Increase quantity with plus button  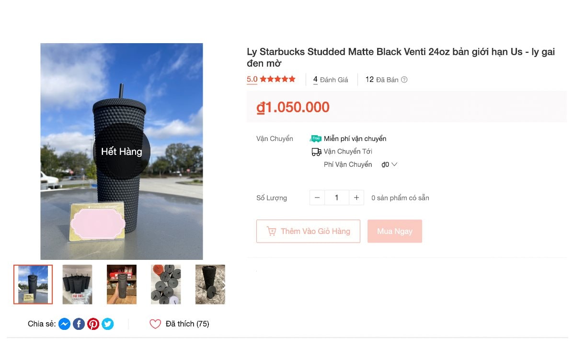click(x=356, y=198)
